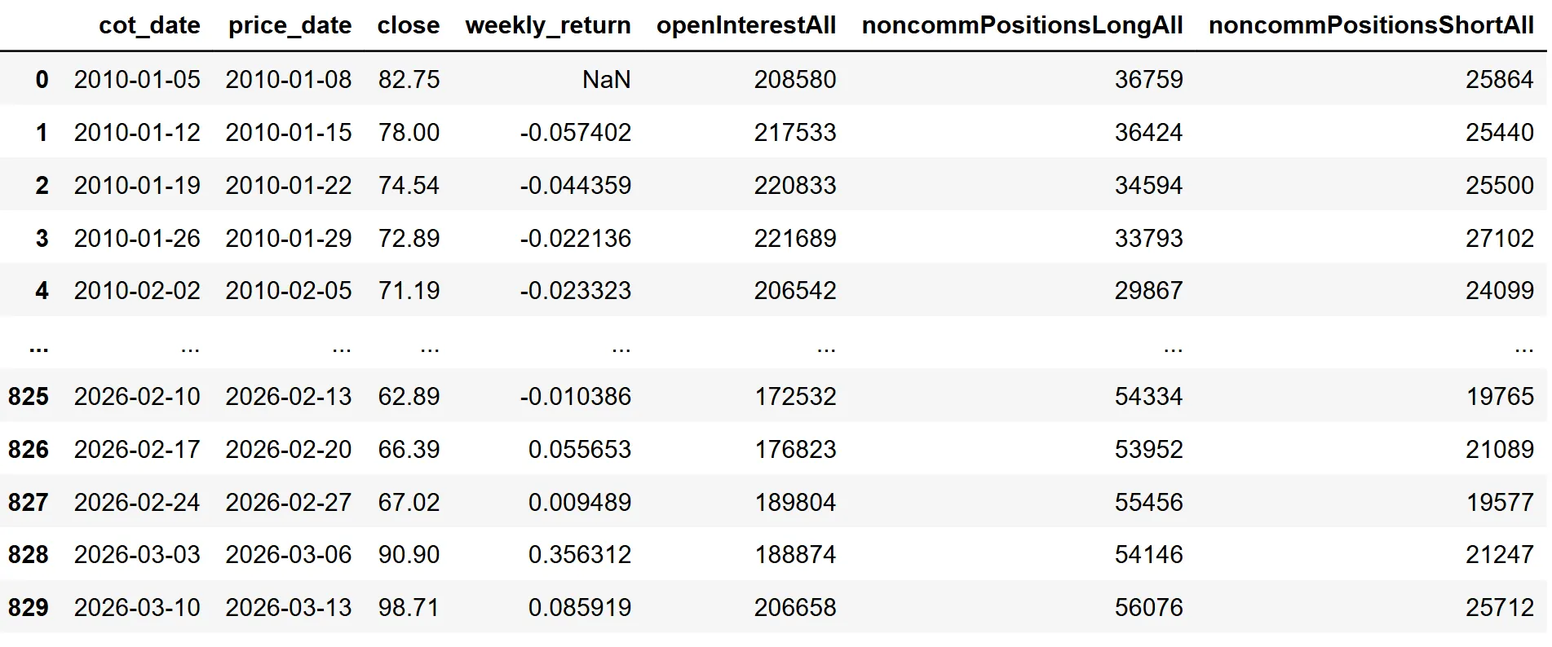Select row index 826

pyautogui.click(x=29, y=449)
